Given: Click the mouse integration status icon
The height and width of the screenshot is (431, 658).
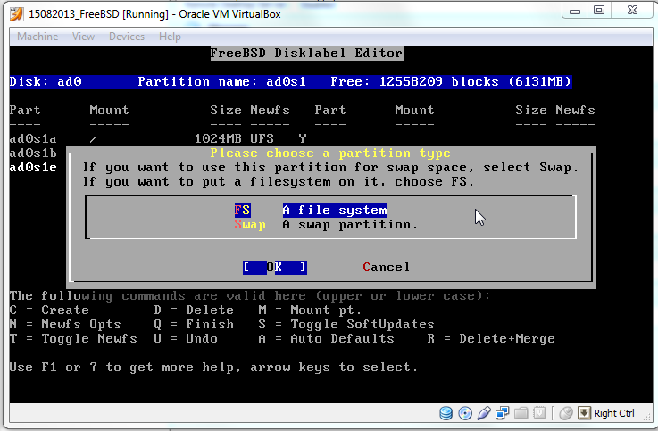Looking at the screenshot, I should (x=565, y=413).
